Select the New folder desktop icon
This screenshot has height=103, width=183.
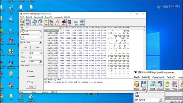31,8
